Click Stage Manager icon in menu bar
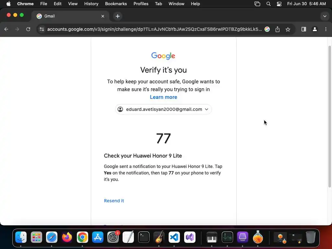The image size is (332, 249). pyautogui.click(x=257, y=4)
